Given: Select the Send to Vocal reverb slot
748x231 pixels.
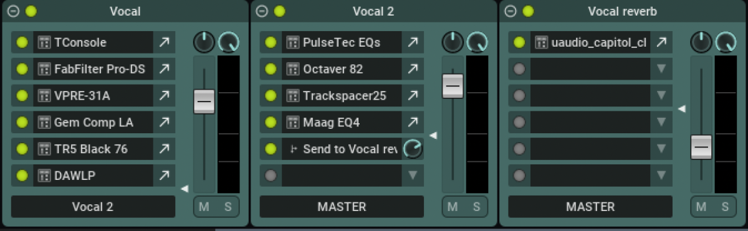Looking at the screenshot, I should (342, 149).
